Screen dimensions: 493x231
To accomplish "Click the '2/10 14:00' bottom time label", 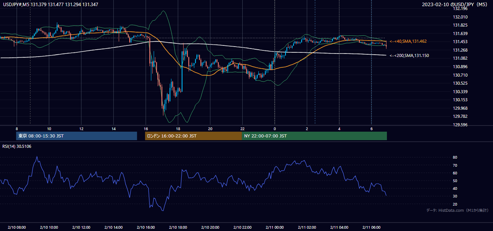I will point(113,228).
